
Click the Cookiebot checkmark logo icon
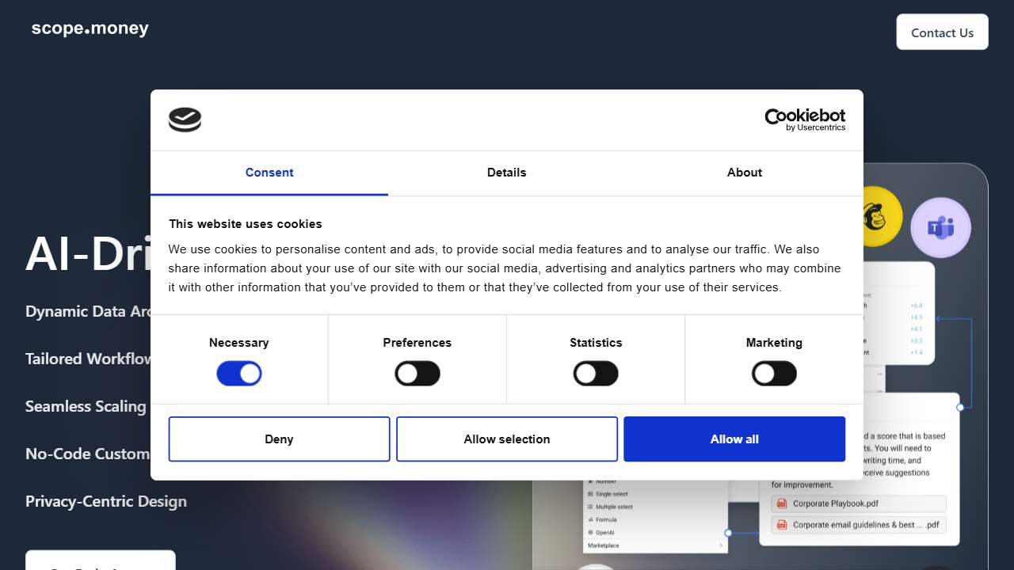[x=185, y=120]
